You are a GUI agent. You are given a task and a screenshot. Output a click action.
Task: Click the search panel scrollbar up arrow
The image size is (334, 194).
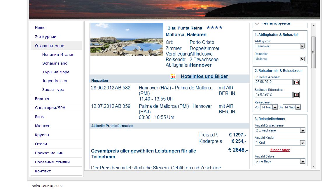point(313,25)
